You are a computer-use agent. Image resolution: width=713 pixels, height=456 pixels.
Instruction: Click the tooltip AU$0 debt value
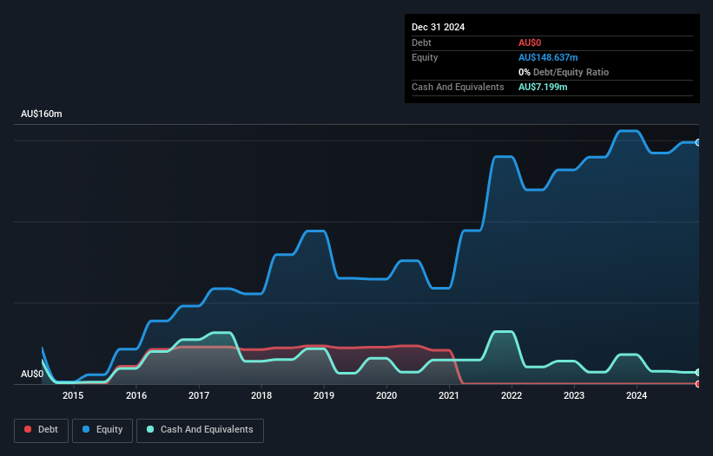[530, 42]
